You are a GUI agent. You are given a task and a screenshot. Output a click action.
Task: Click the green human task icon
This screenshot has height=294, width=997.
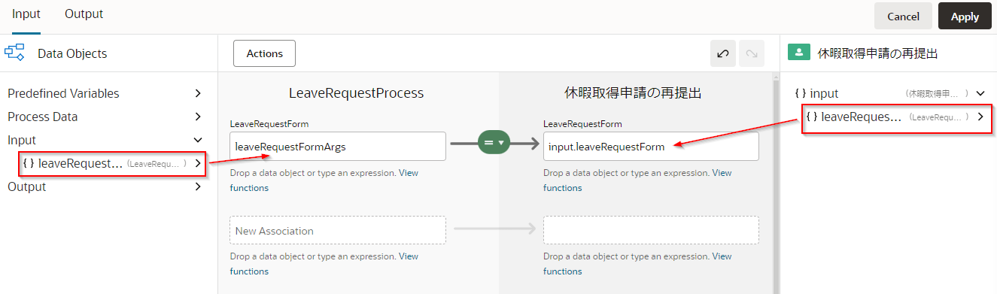click(798, 53)
